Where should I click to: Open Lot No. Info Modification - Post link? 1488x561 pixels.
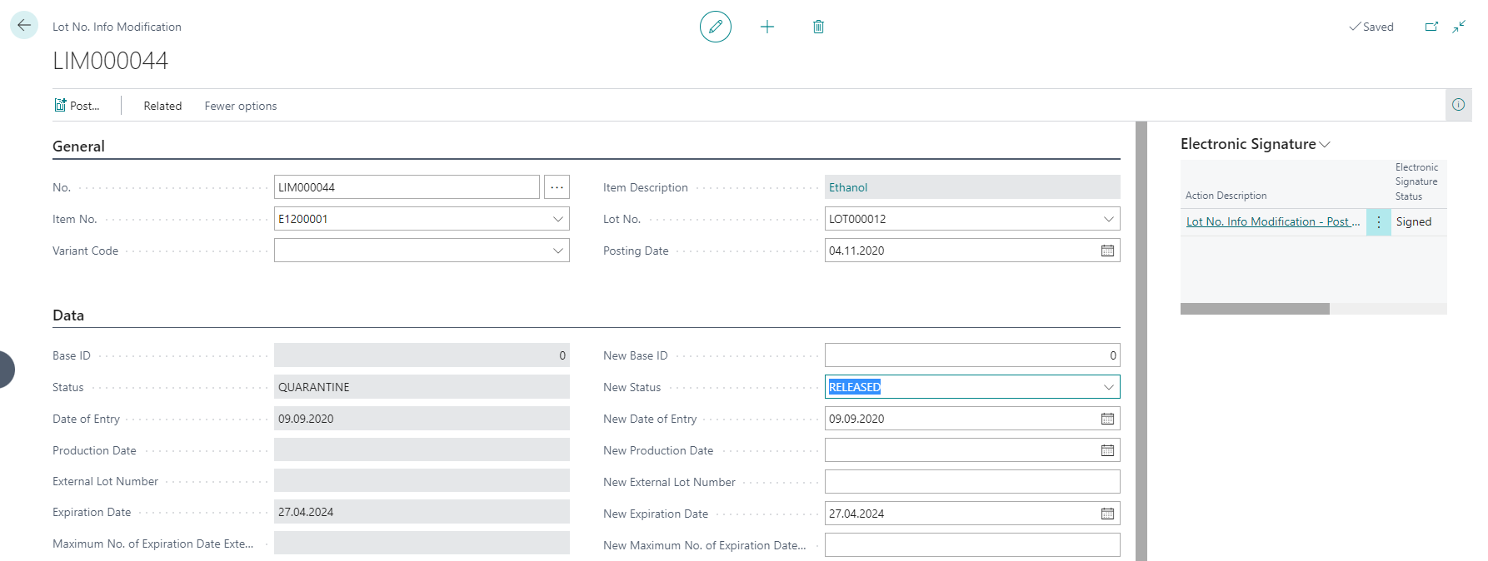[x=1273, y=221]
